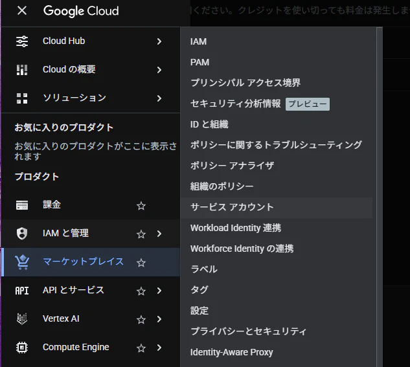Click the Compute Engine chip icon
The image size is (410, 367).
tap(22, 348)
